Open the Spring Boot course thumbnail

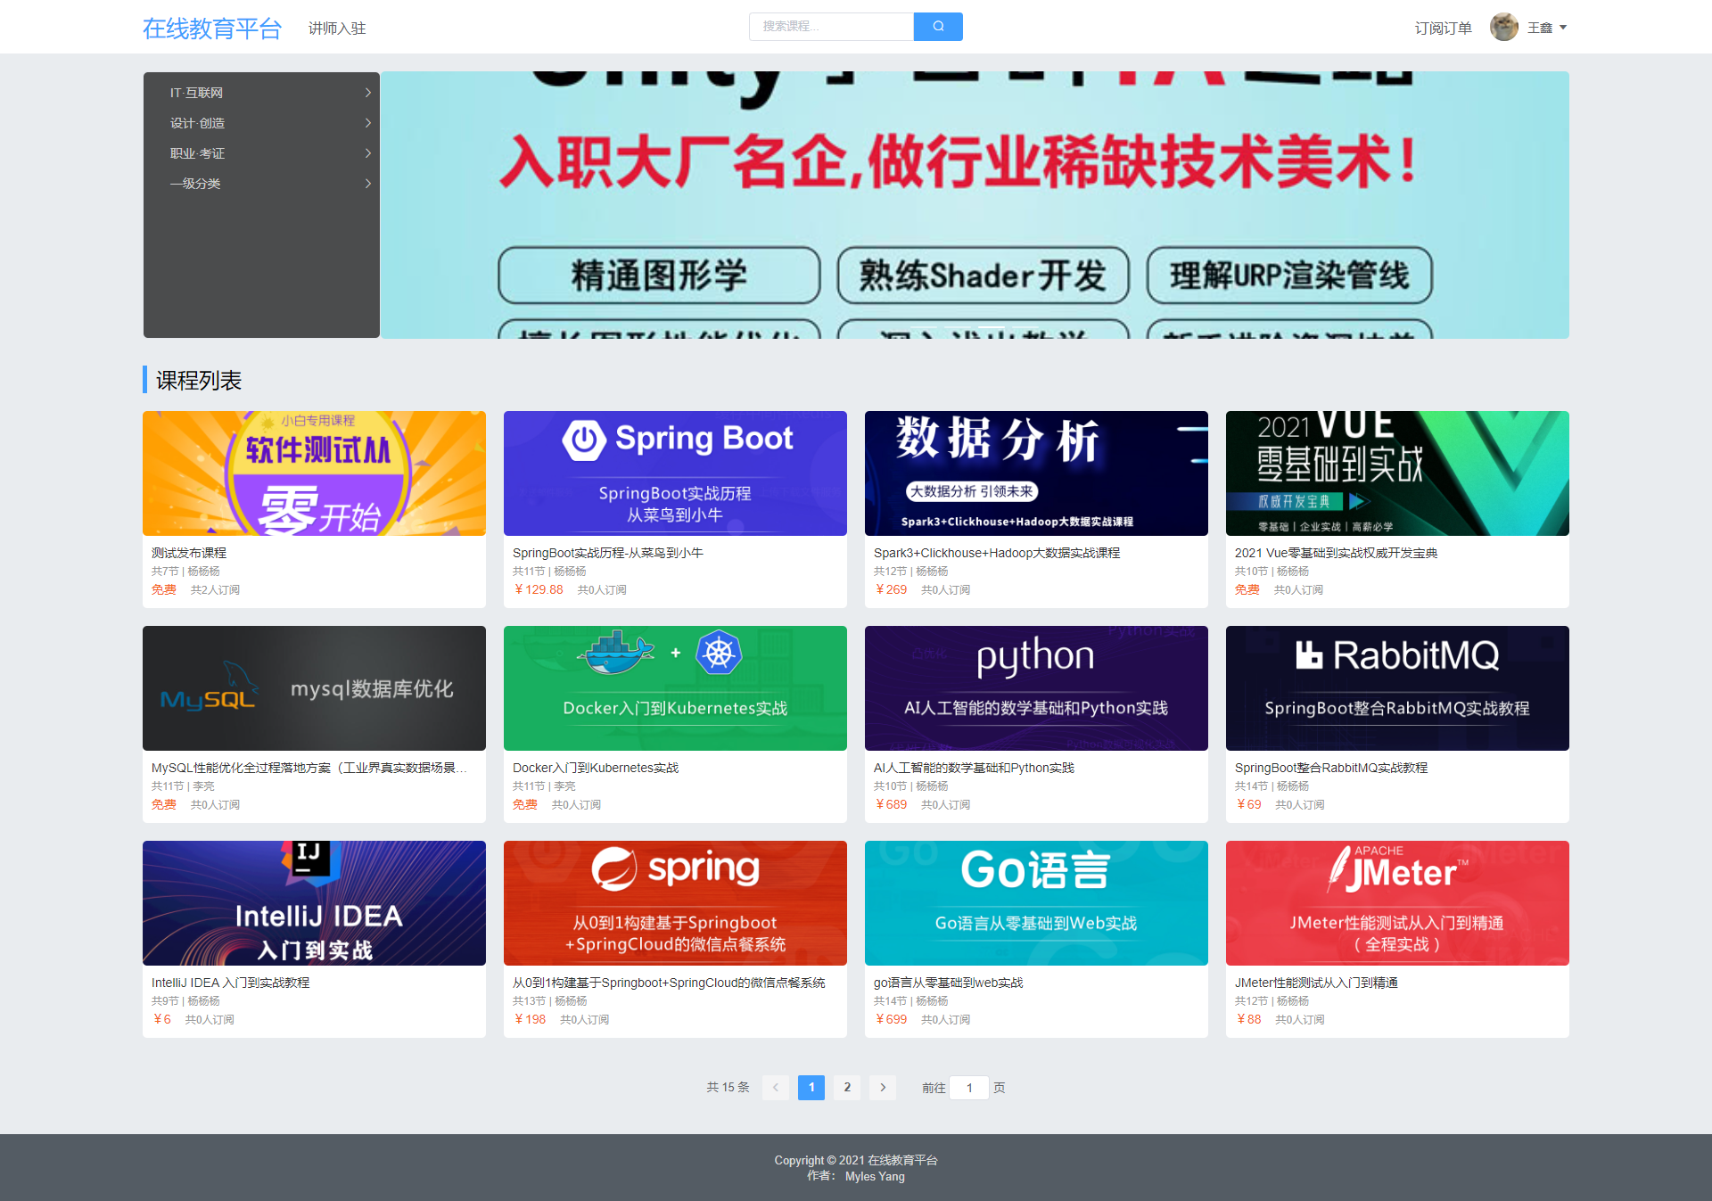tap(675, 473)
